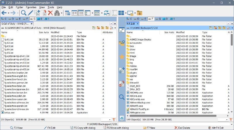Image resolution: width=234 pixels, height=130 pixels.
Task: Open the File menu
Action: click(x=4, y=7)
